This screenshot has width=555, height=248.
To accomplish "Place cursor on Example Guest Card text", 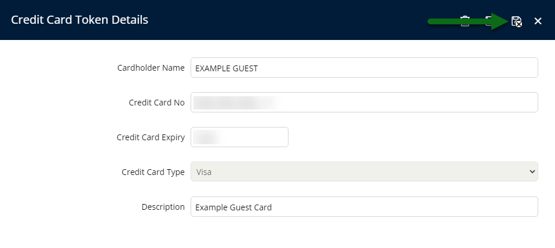I will 233,207.
